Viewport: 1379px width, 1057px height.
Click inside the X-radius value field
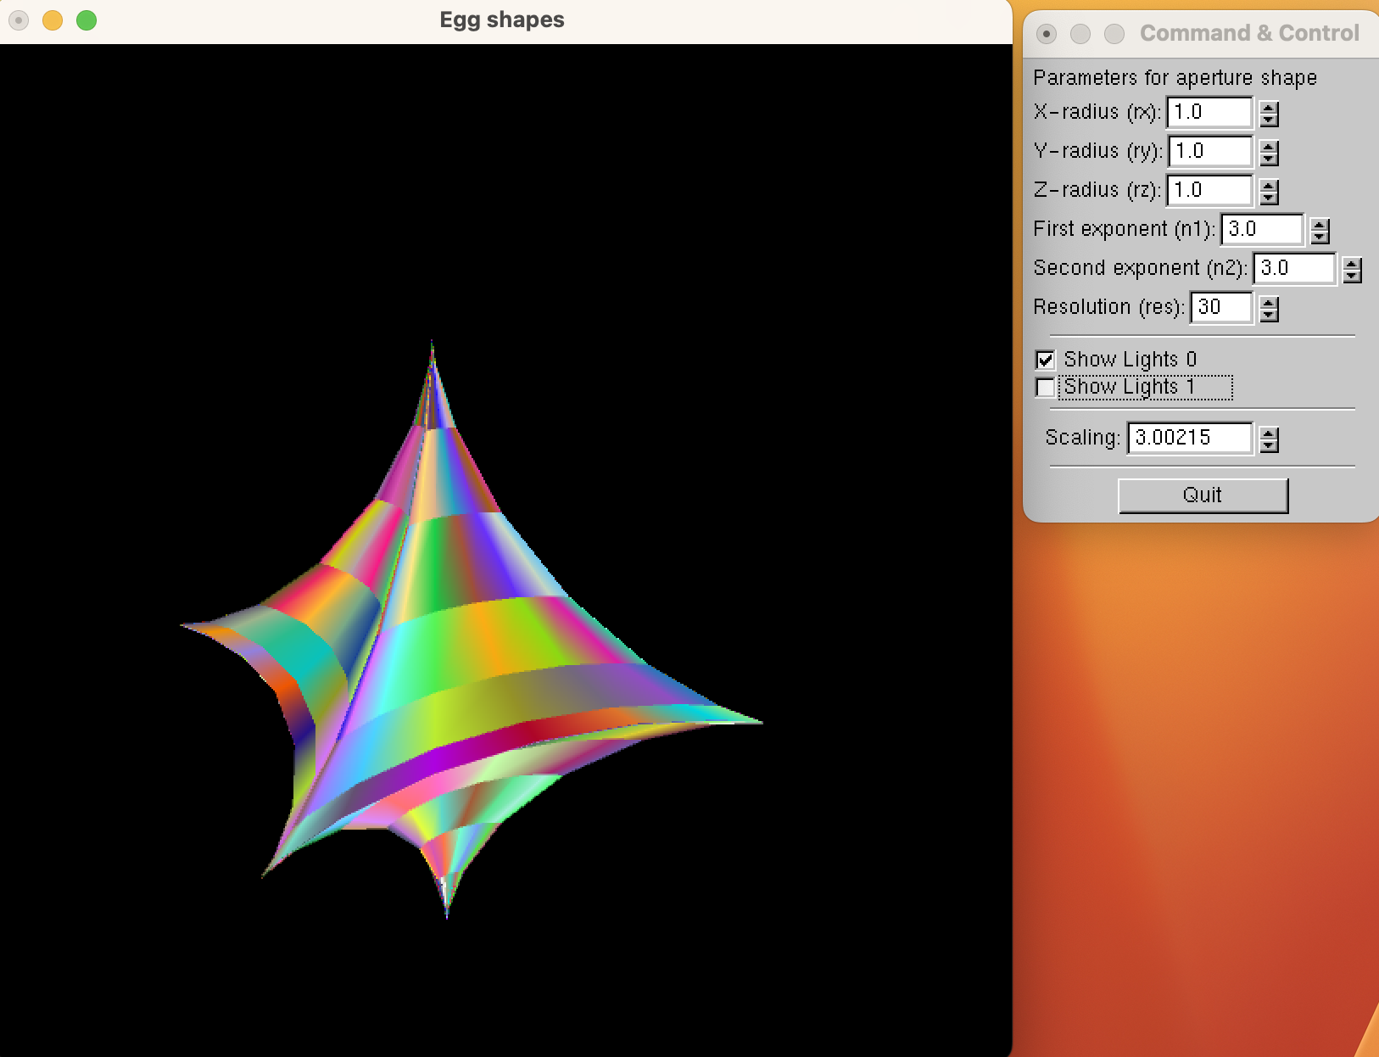[1209, 112]
